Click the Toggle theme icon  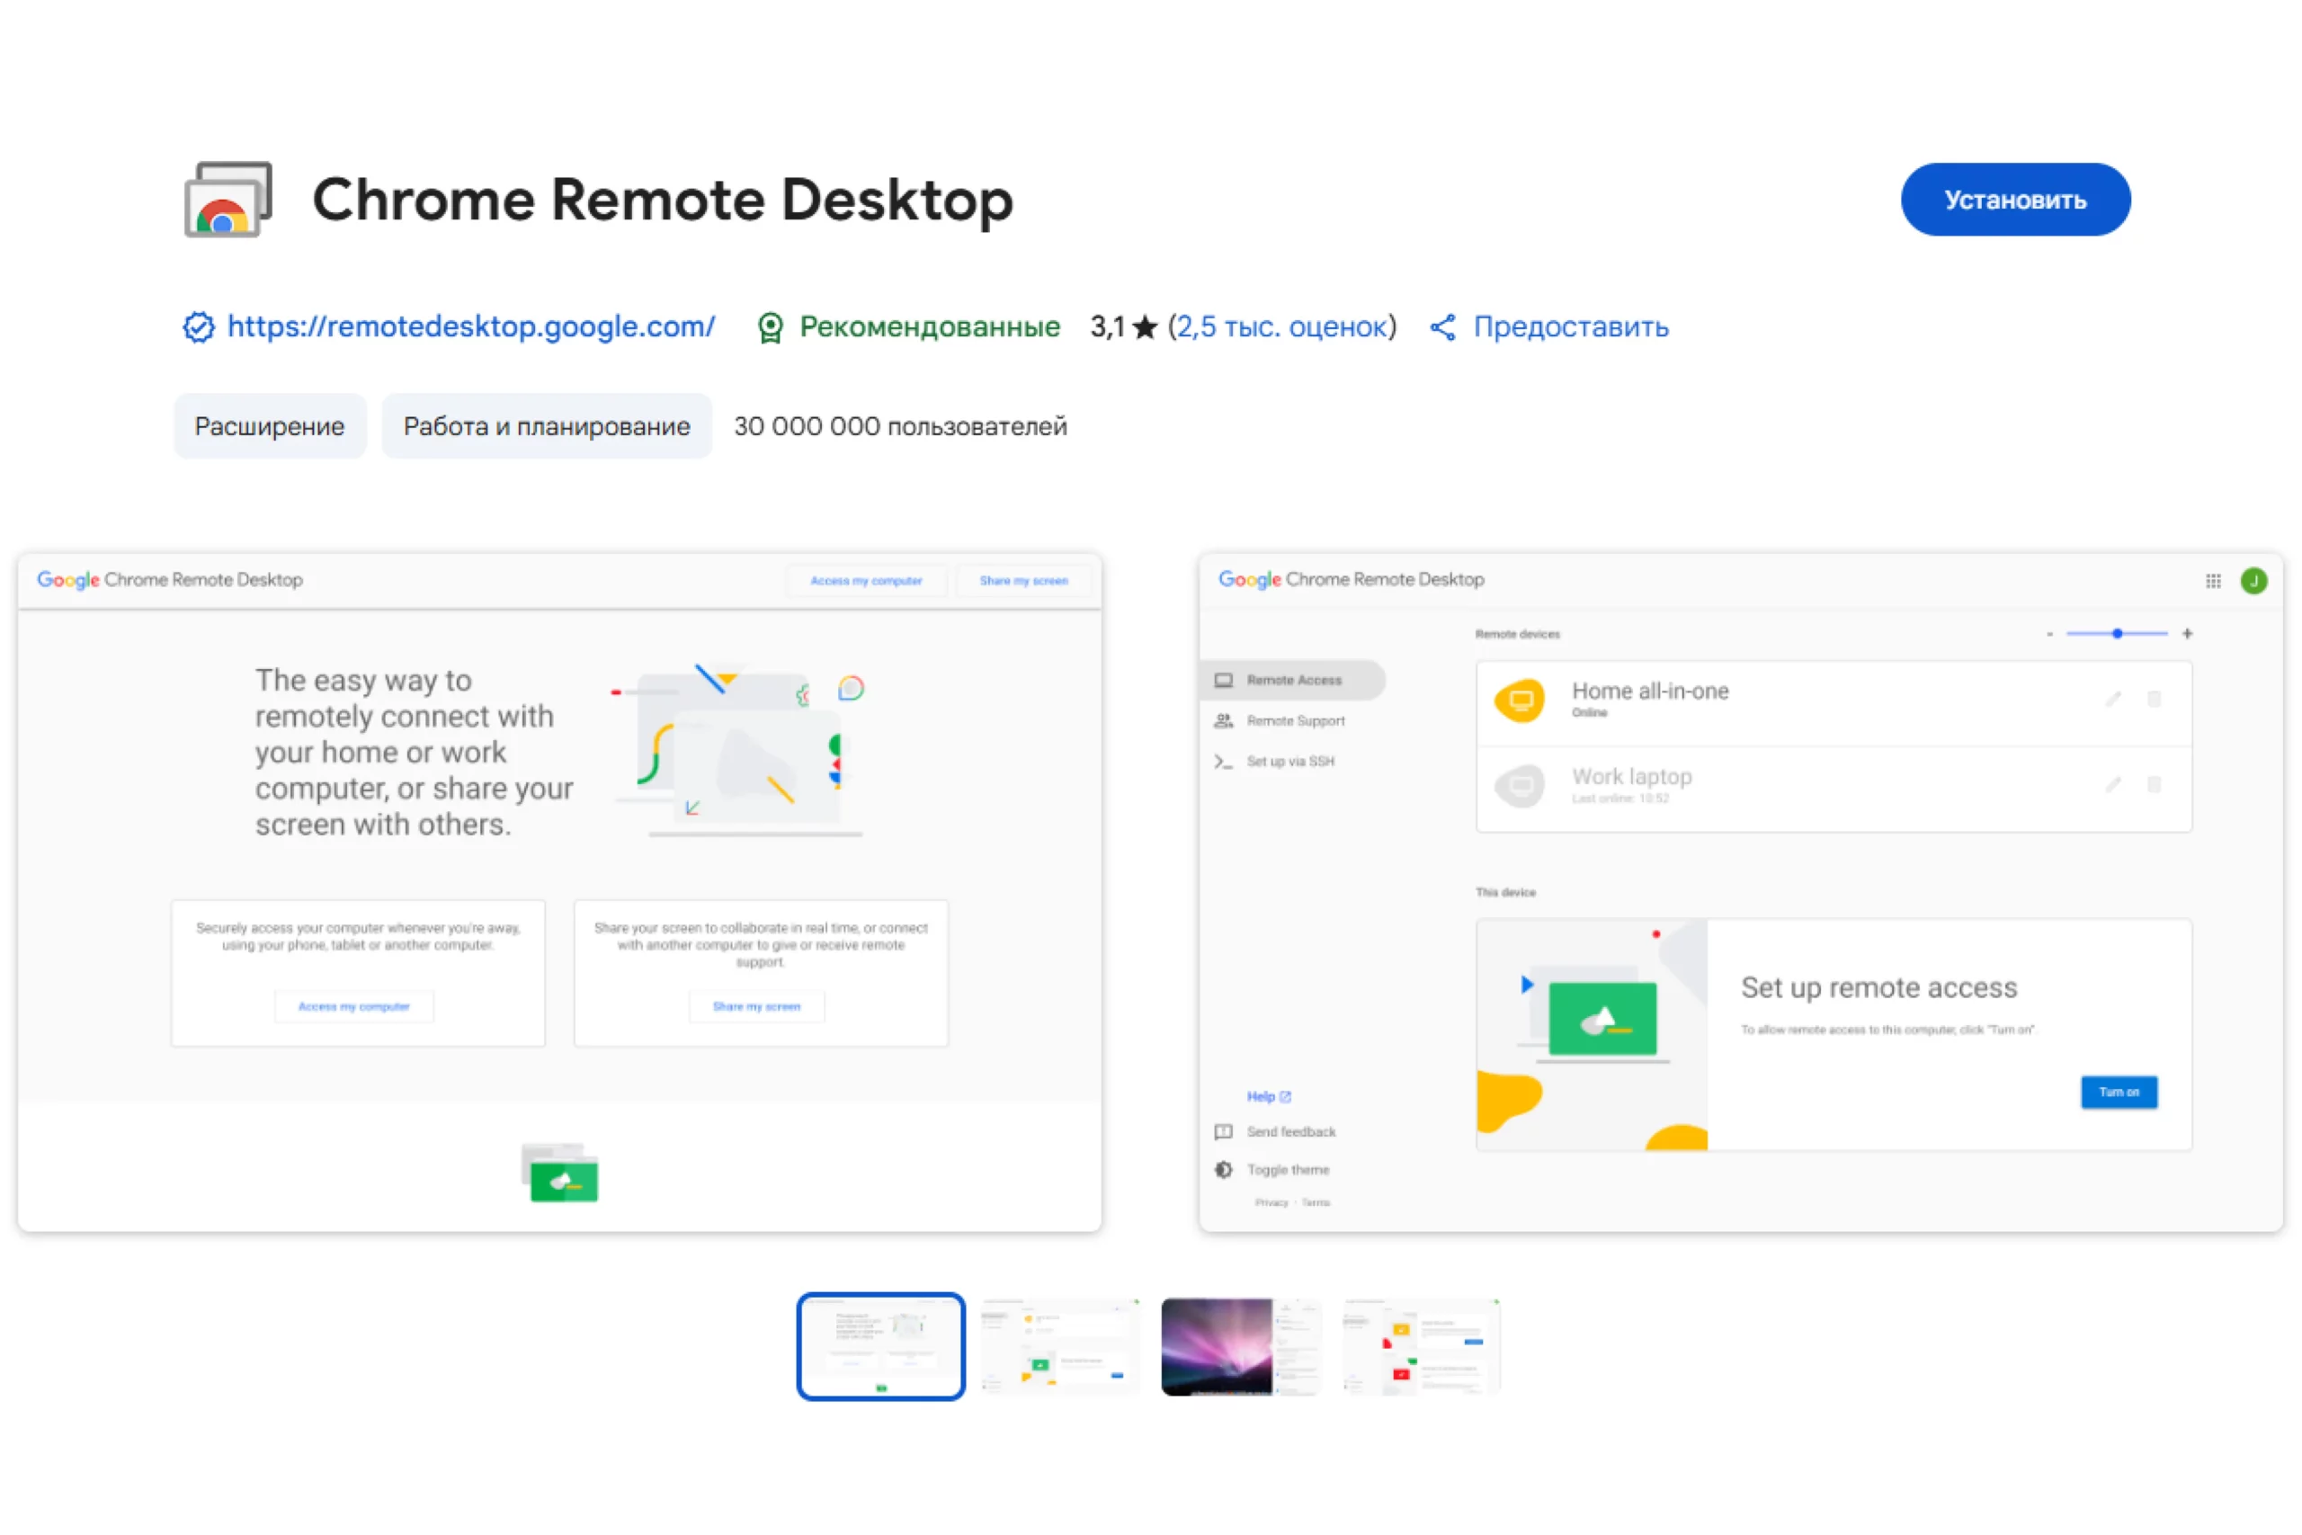(x=1224, y=1170)
